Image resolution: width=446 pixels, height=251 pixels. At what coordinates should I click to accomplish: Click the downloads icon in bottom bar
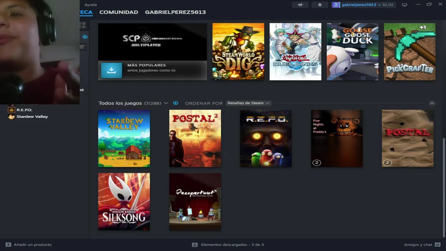[195, 245]
